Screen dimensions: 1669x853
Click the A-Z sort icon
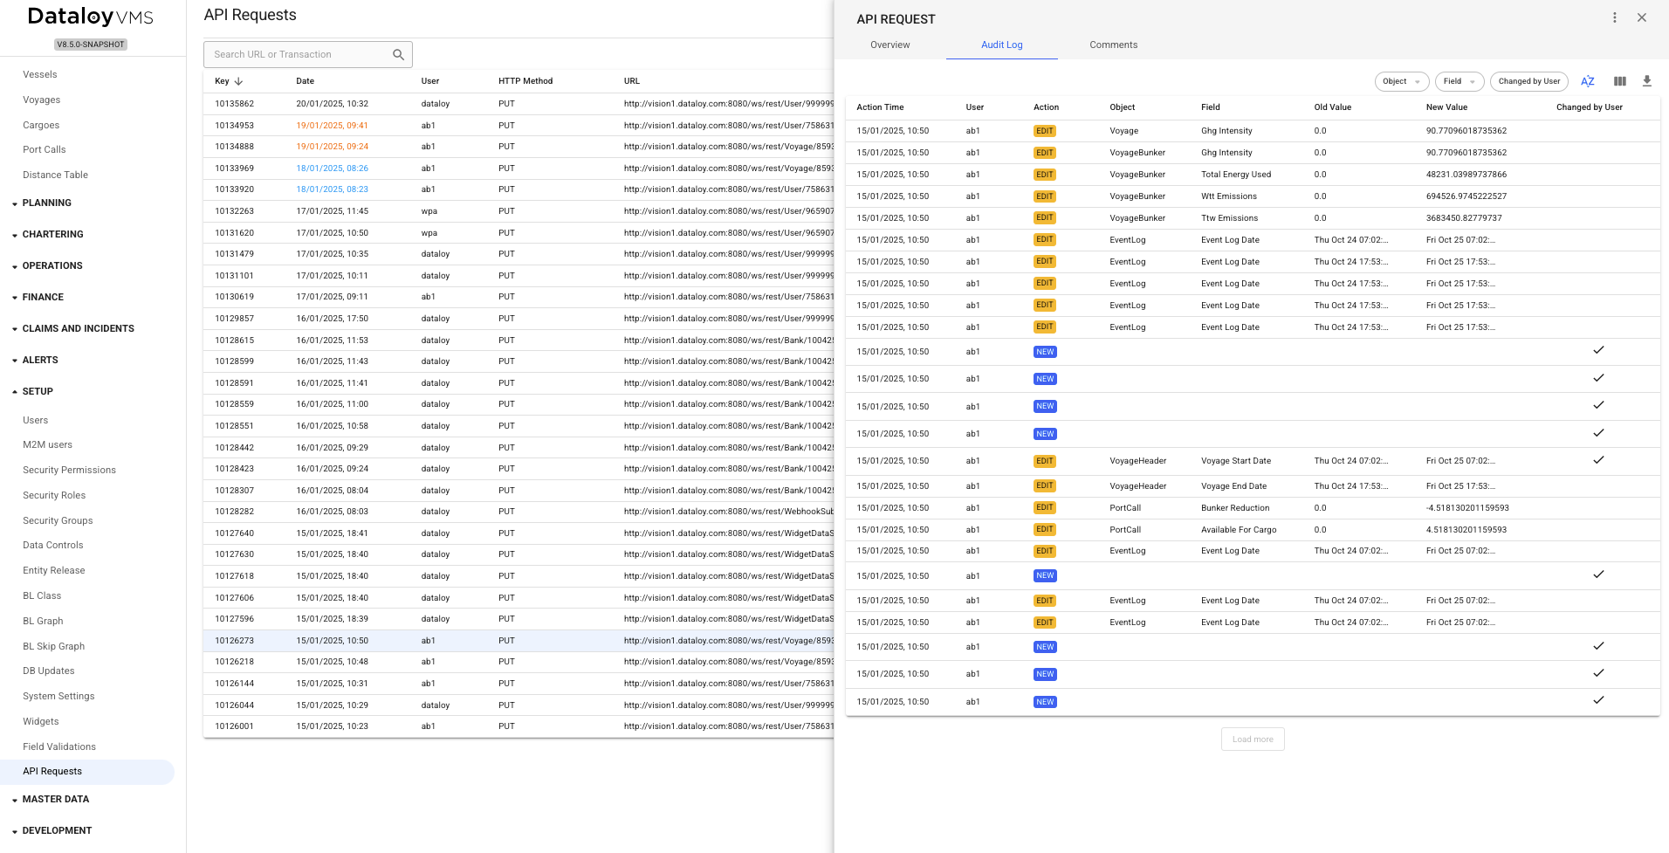click(1587, 81)
